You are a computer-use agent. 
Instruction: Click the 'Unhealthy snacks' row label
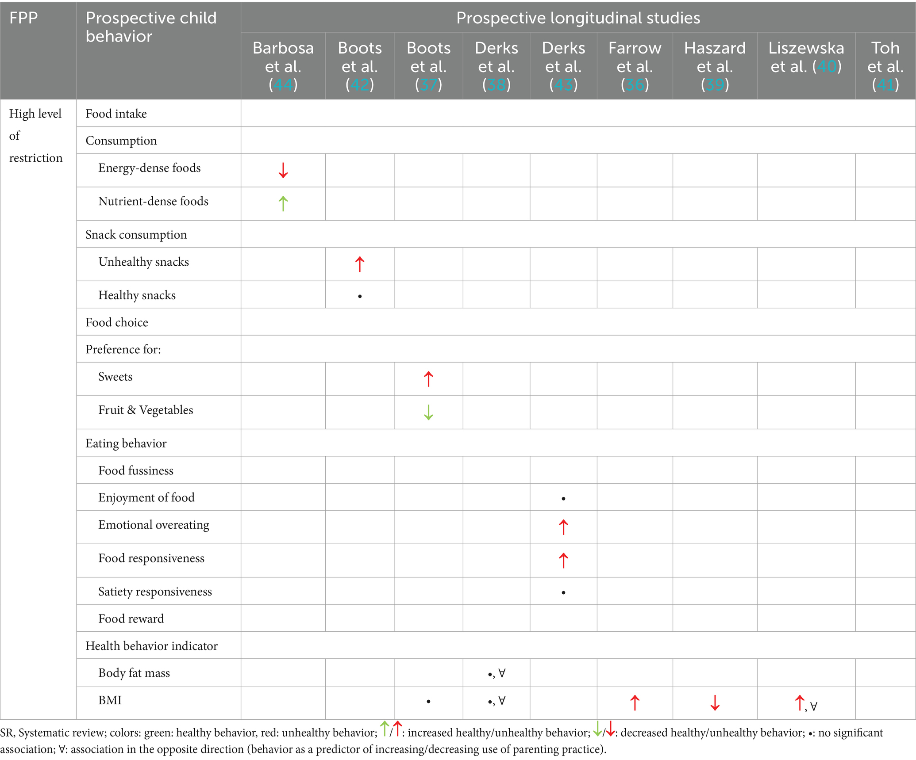click(143, 262)
